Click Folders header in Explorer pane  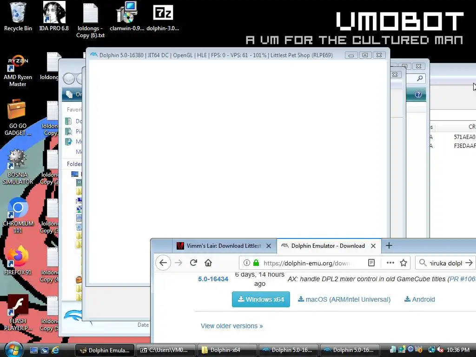click(74, 164)
